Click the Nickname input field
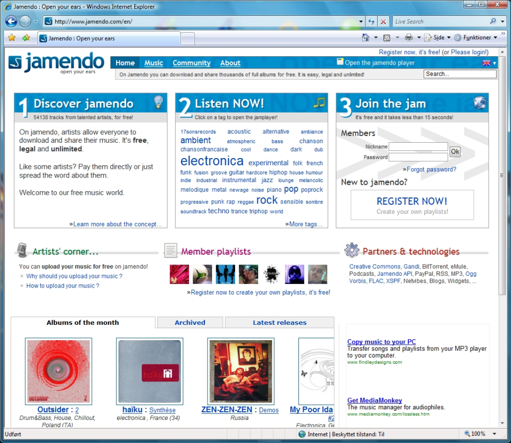Screen dimensions: 511x443 [419, 147]
